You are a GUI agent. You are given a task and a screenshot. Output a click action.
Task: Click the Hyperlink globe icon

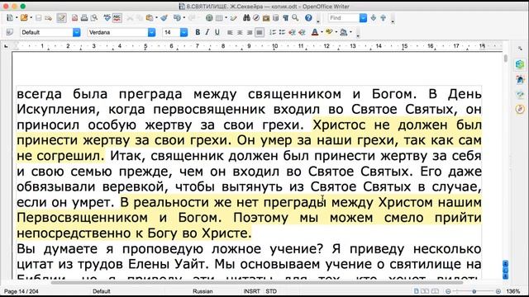click(209, 18)
